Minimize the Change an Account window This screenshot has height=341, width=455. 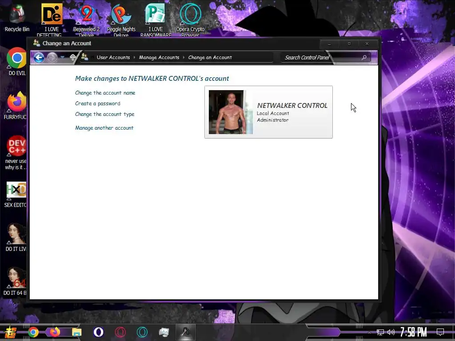tap(329, 44)
